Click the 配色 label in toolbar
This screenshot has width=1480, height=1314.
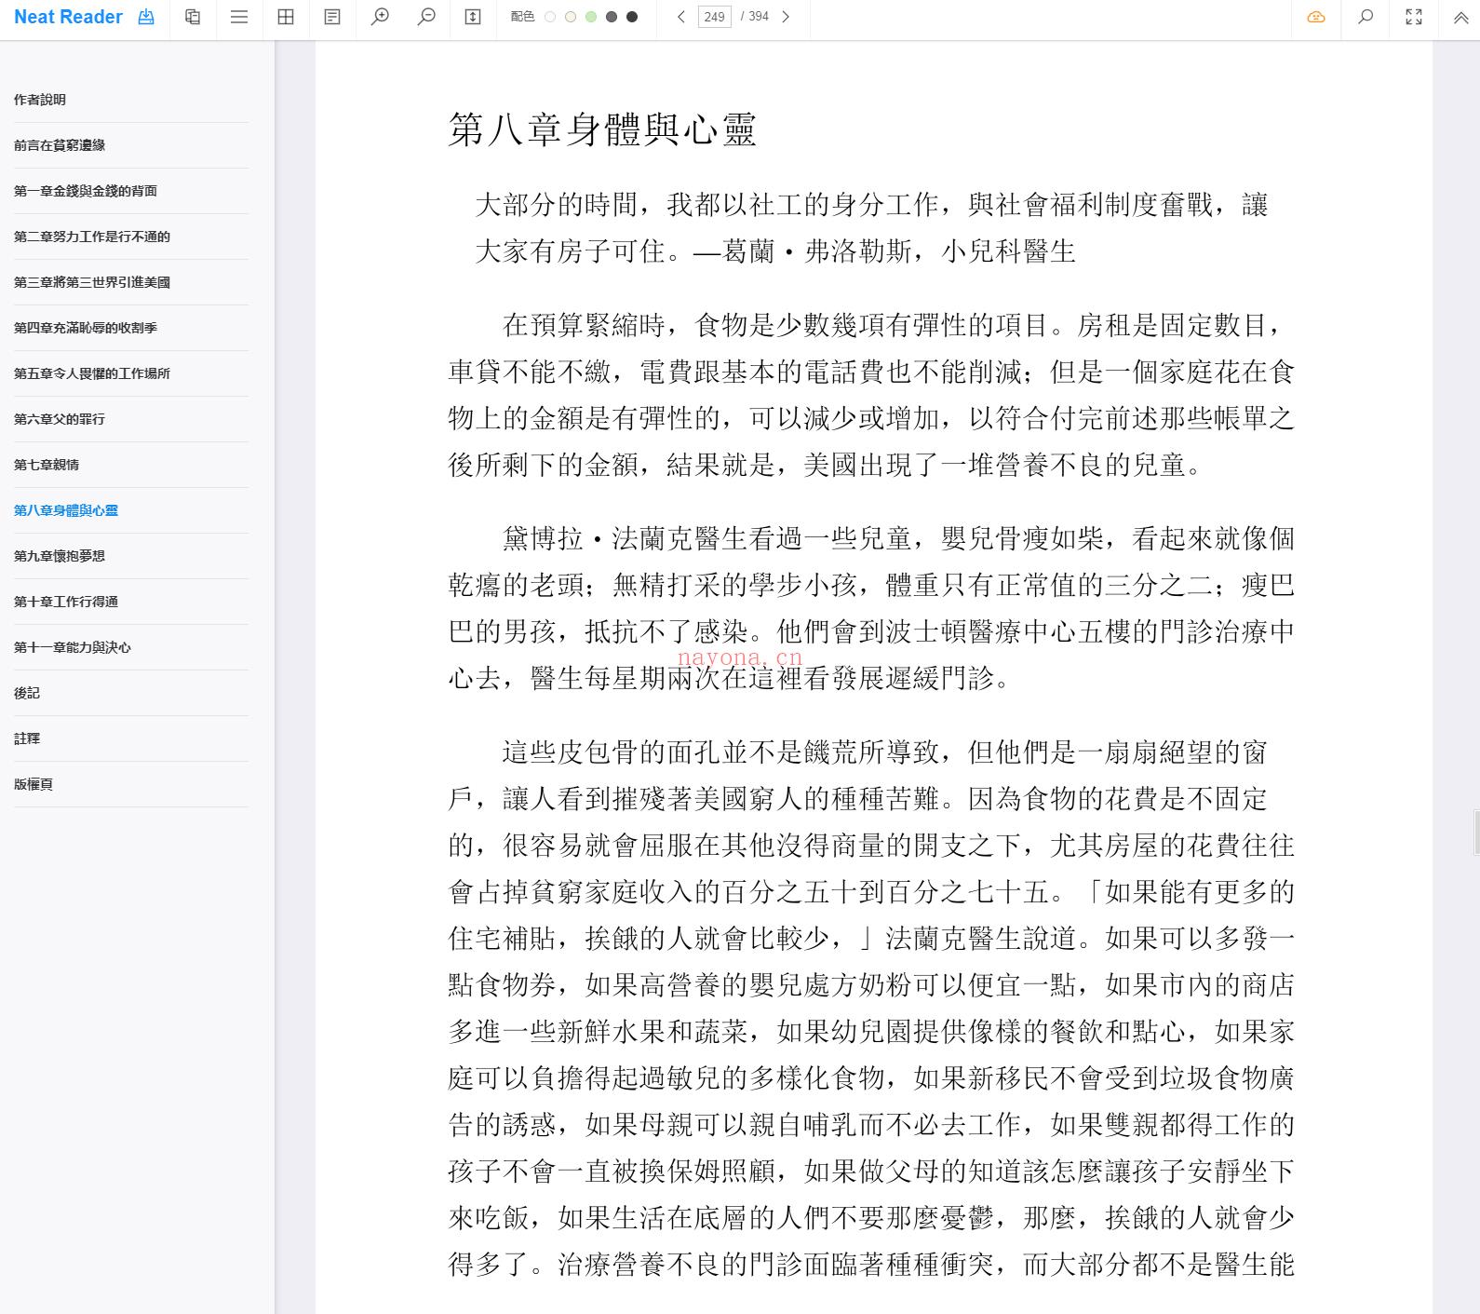coord(522,17)
